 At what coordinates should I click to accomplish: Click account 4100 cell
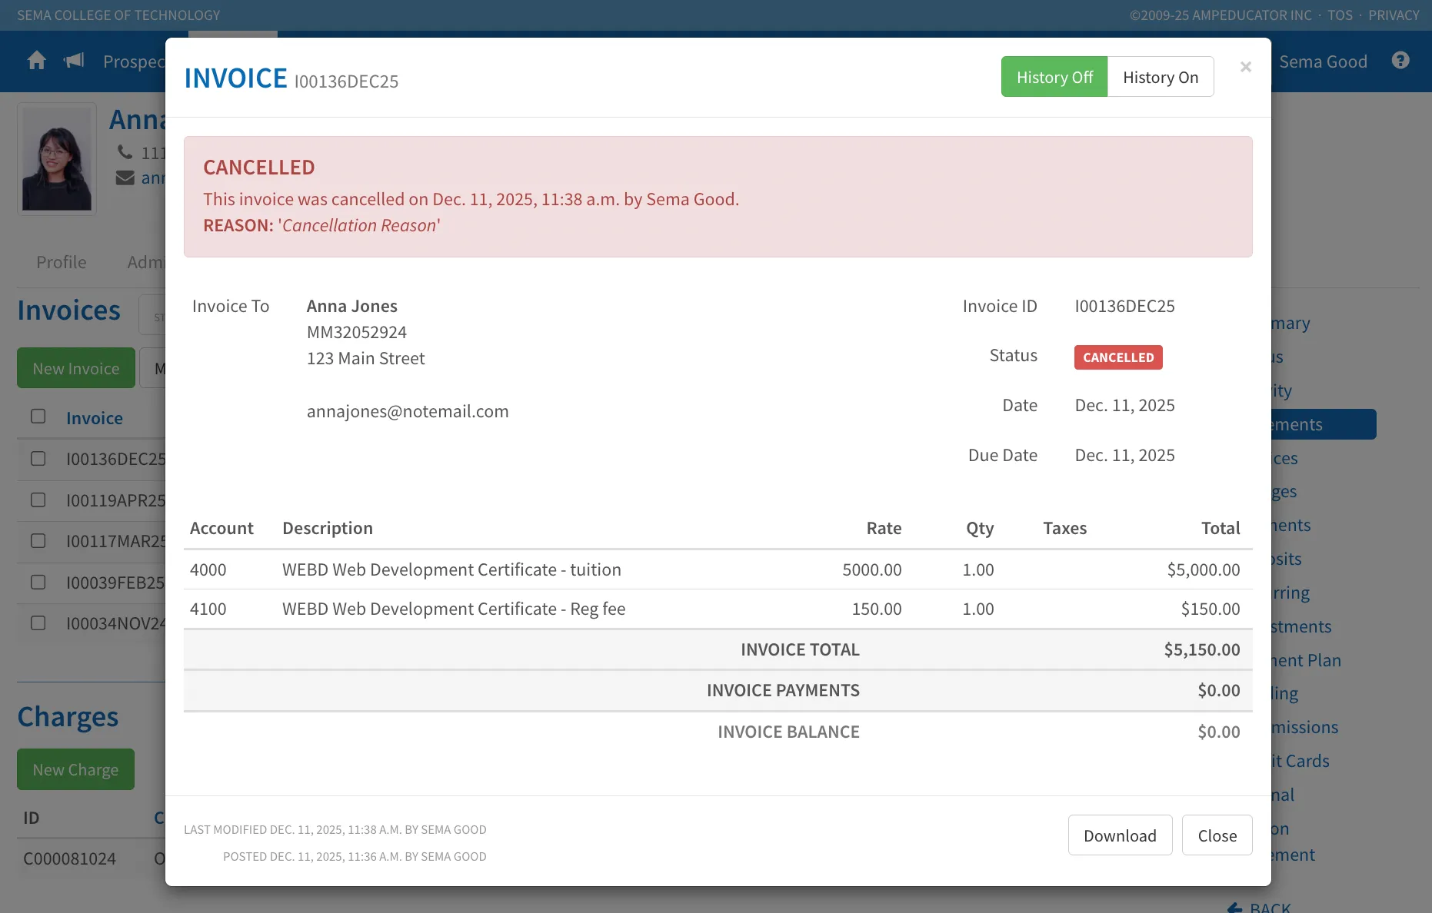click(x=208, y=609)
